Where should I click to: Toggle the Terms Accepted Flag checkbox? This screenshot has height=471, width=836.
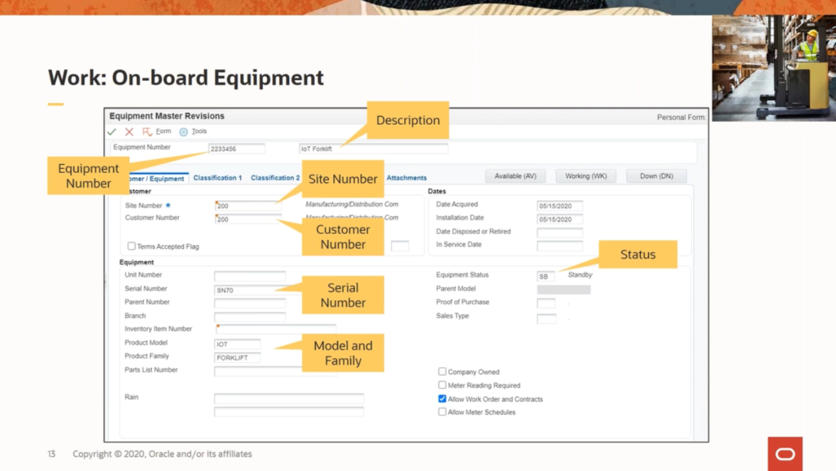coord(131,246)
